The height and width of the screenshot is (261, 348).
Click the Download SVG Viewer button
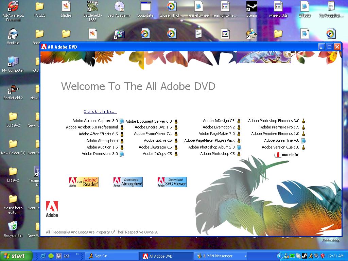172,182
